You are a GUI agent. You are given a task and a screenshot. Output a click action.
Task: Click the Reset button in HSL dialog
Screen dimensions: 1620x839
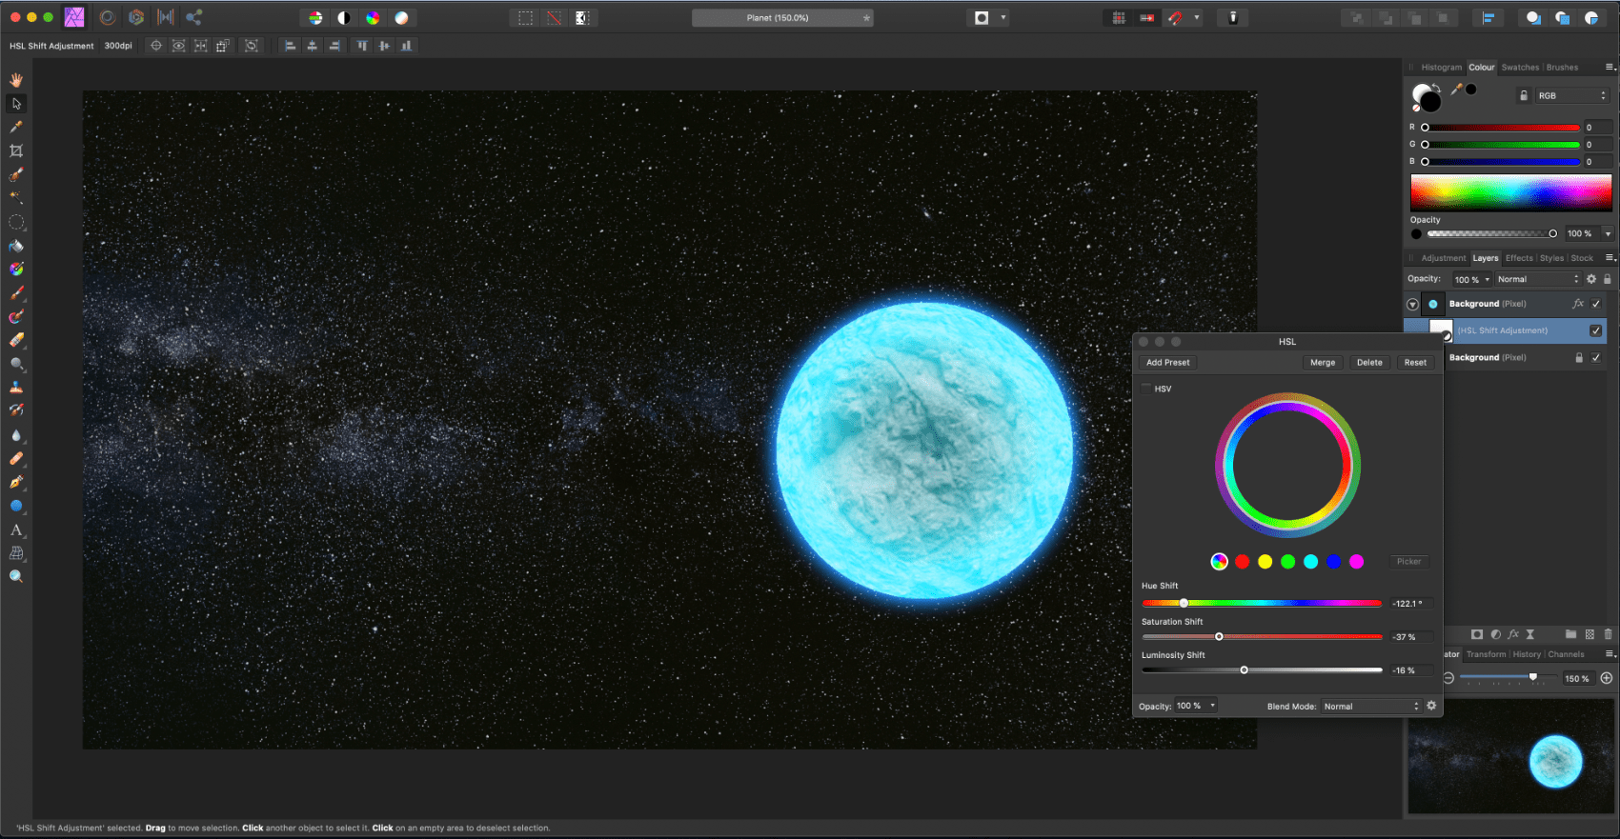(x=1415, y=363)
